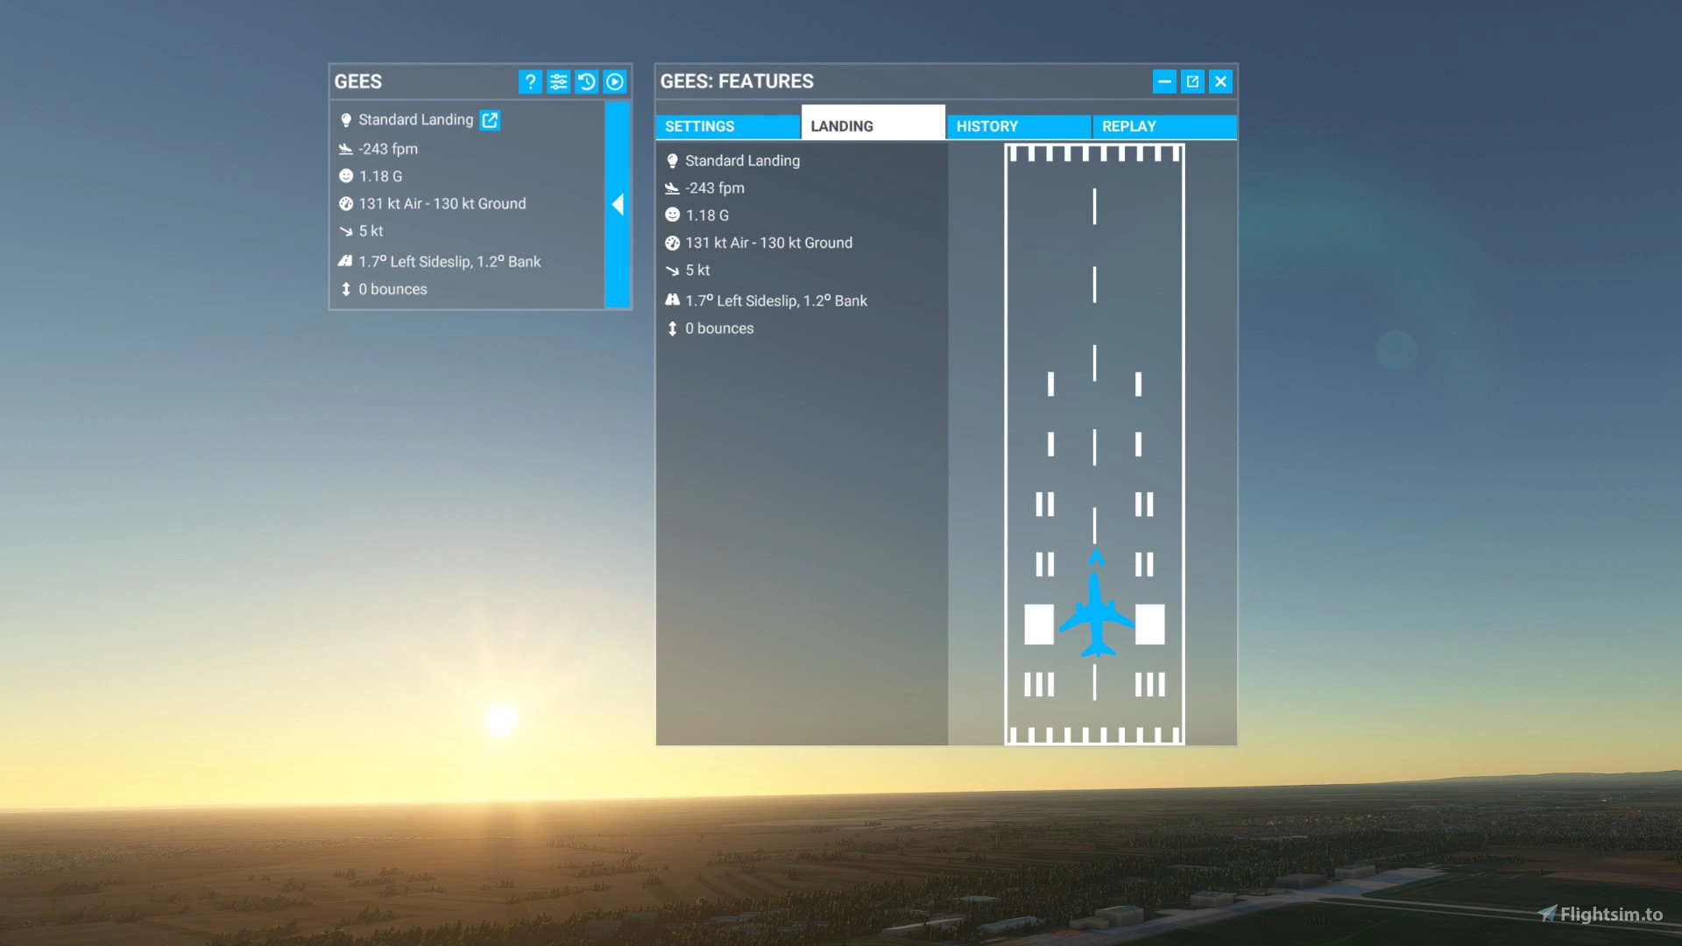Click the bounces double-arrow icon

(345, 288)
